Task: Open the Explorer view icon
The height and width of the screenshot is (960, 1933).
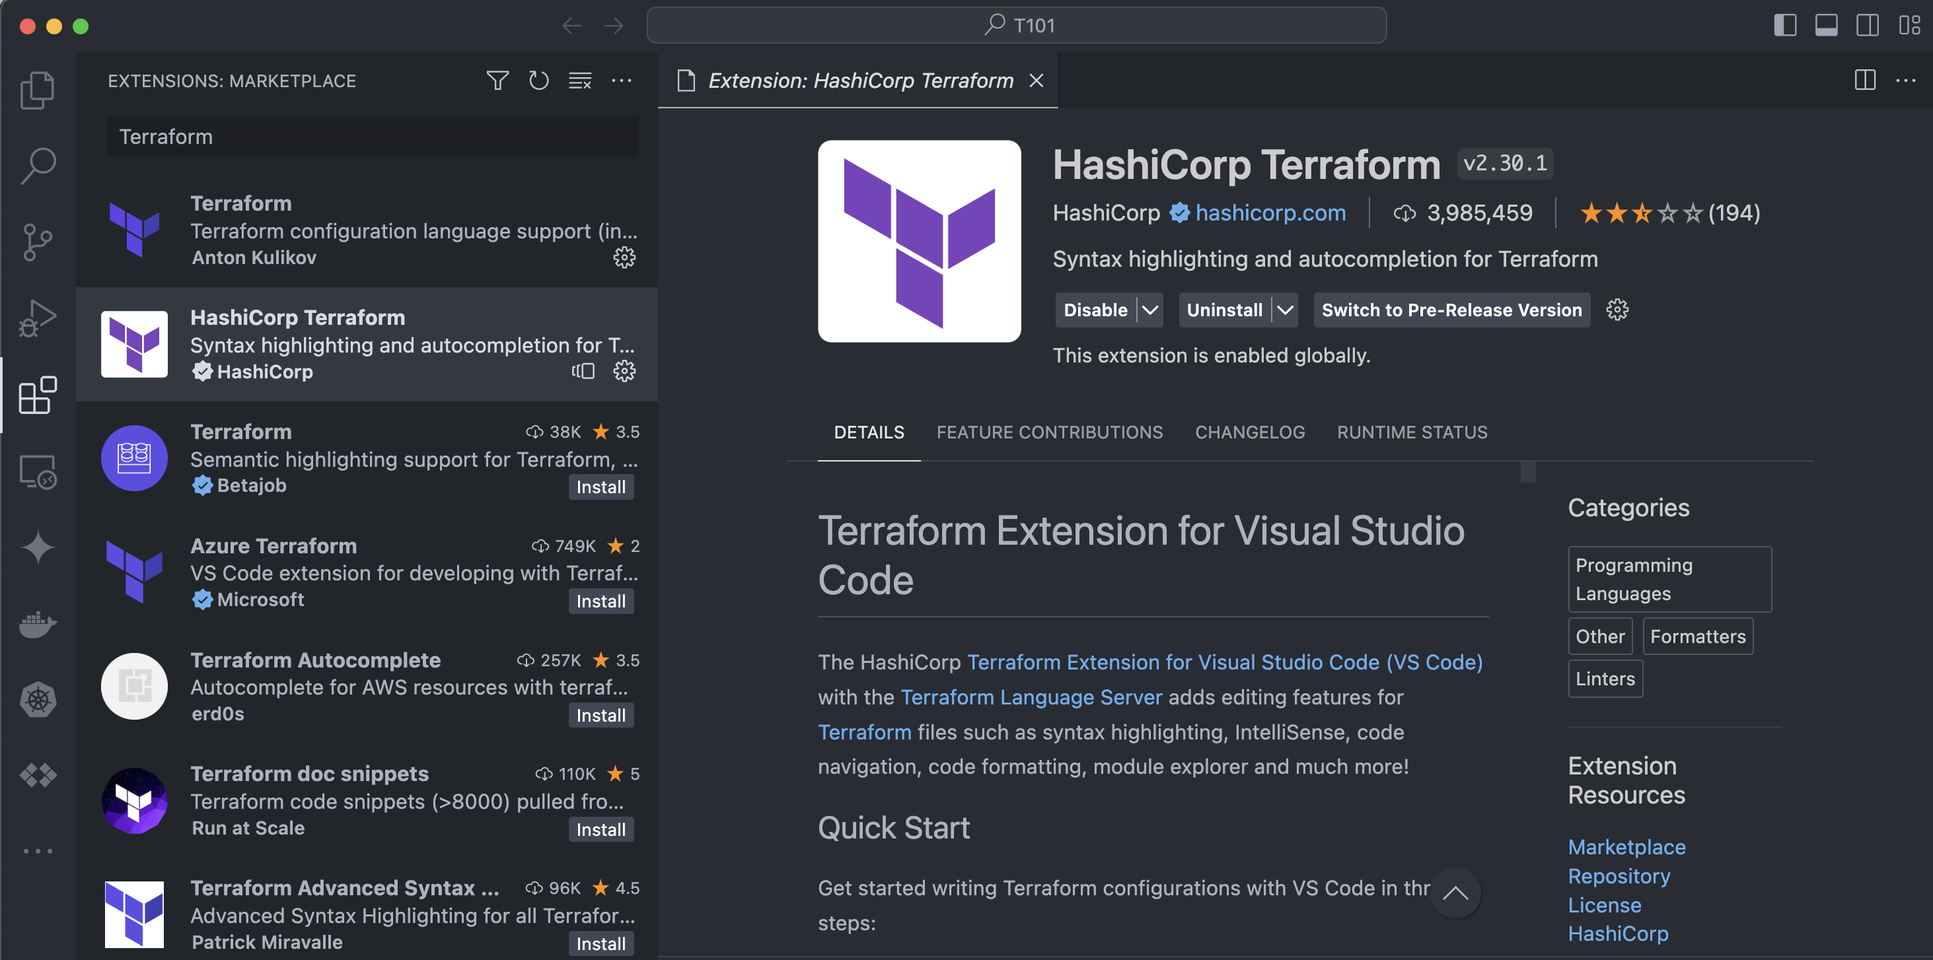Action: tap(38, 90)
